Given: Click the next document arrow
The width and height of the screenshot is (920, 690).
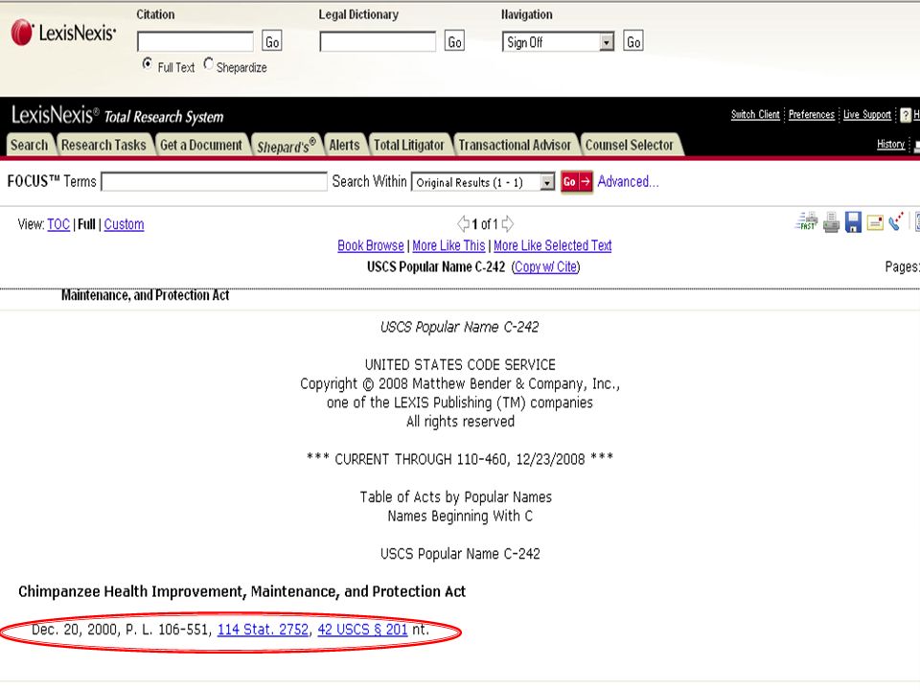Looking at the screenshot, I should [508, 223].
